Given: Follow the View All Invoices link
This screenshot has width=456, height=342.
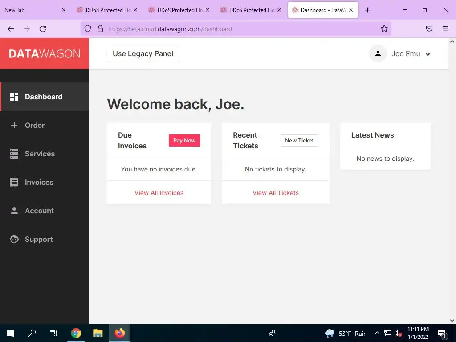Looking at the screenshot, I should pyautogui.click(x=159, y=193).
